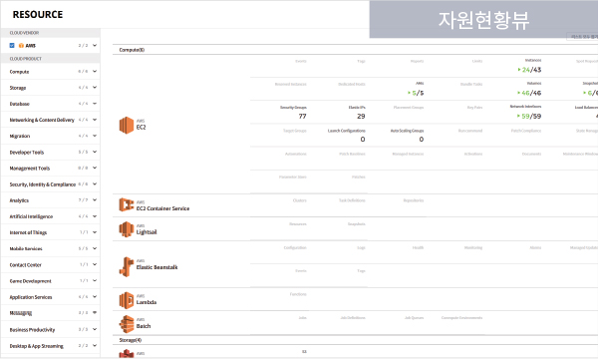Click the AWS vendor logo icon
Viewport: 598px width, 359px height.
click(21, 46)
